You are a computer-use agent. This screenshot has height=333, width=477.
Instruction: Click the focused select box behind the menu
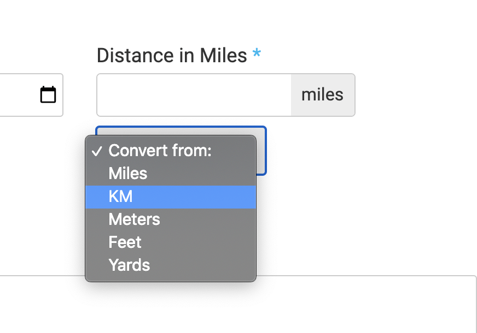coord(261,151)
